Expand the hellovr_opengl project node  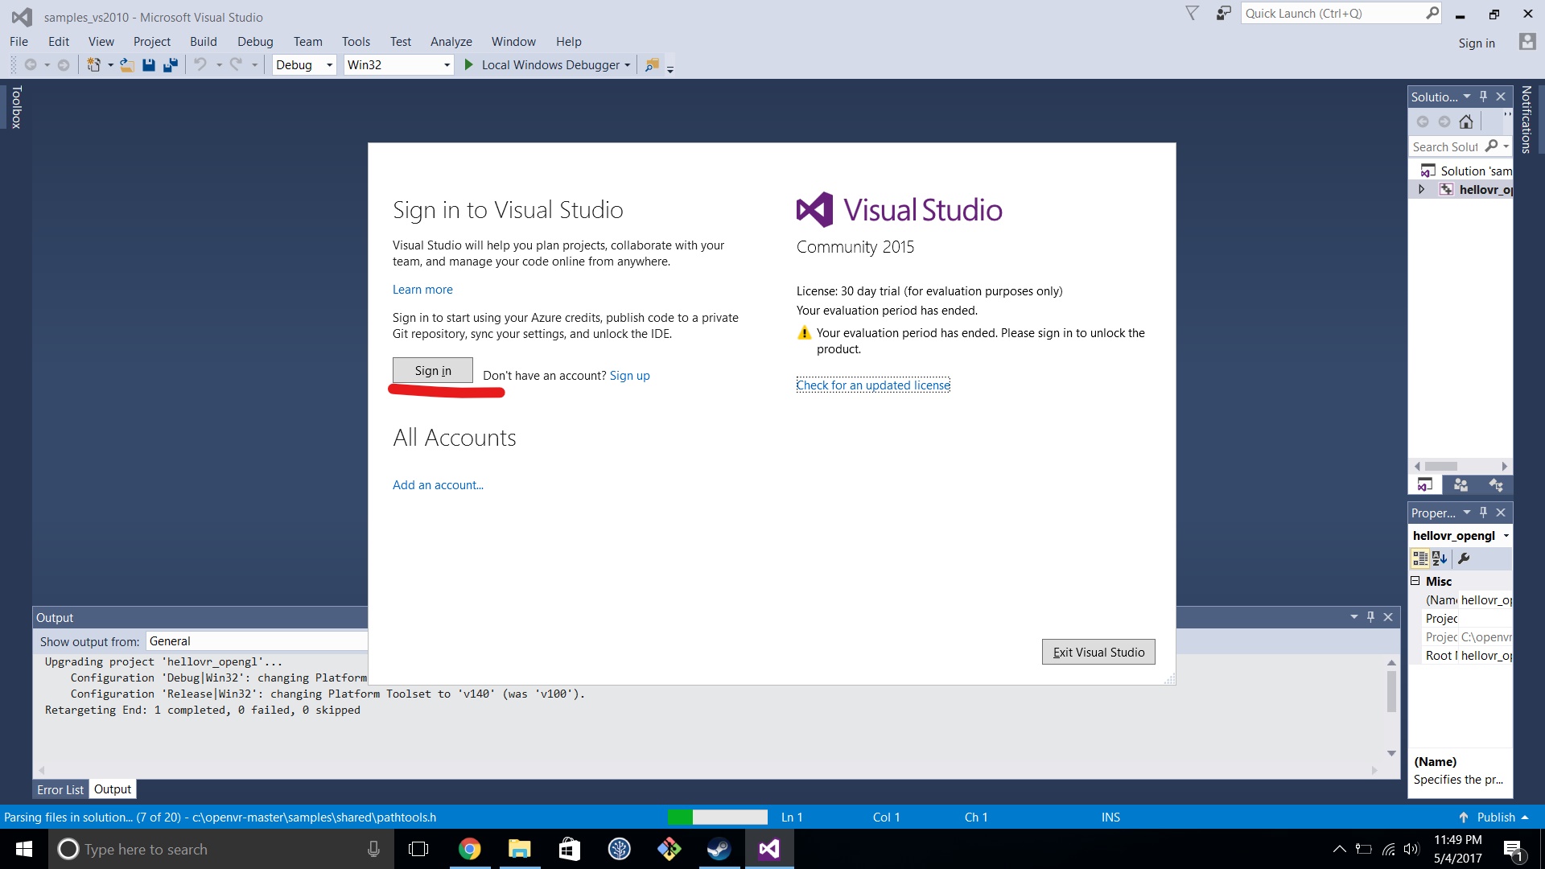(1422, 189)
